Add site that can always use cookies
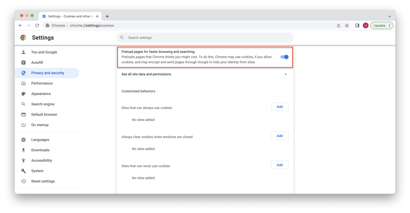The height and width of the screenshot is (213, 410). pyautogui.click(x=279, y=107)
